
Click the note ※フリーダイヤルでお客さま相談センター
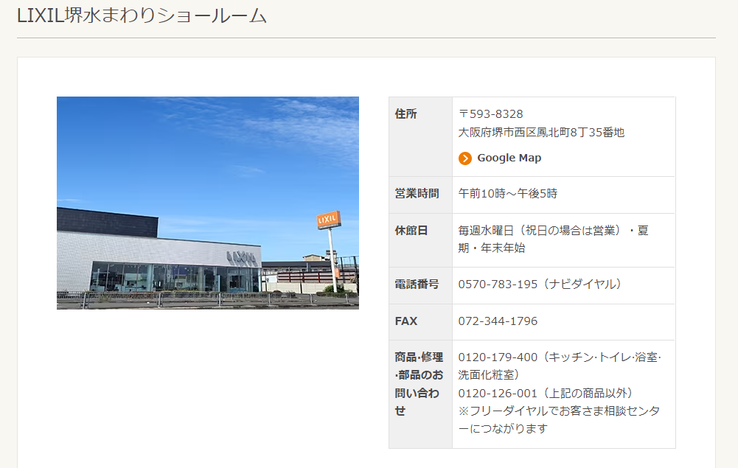(559, 419)
